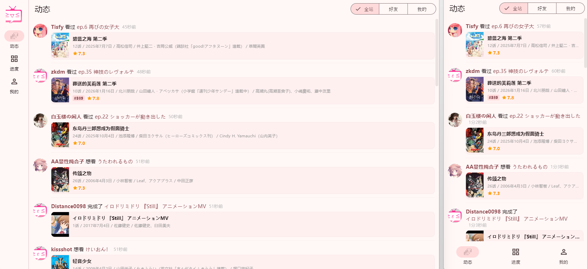Image resolution: width=587 pixels, height=269 pixels.
Task: Open 轻音少女 cover in left panel
Action: pos(60,262)
